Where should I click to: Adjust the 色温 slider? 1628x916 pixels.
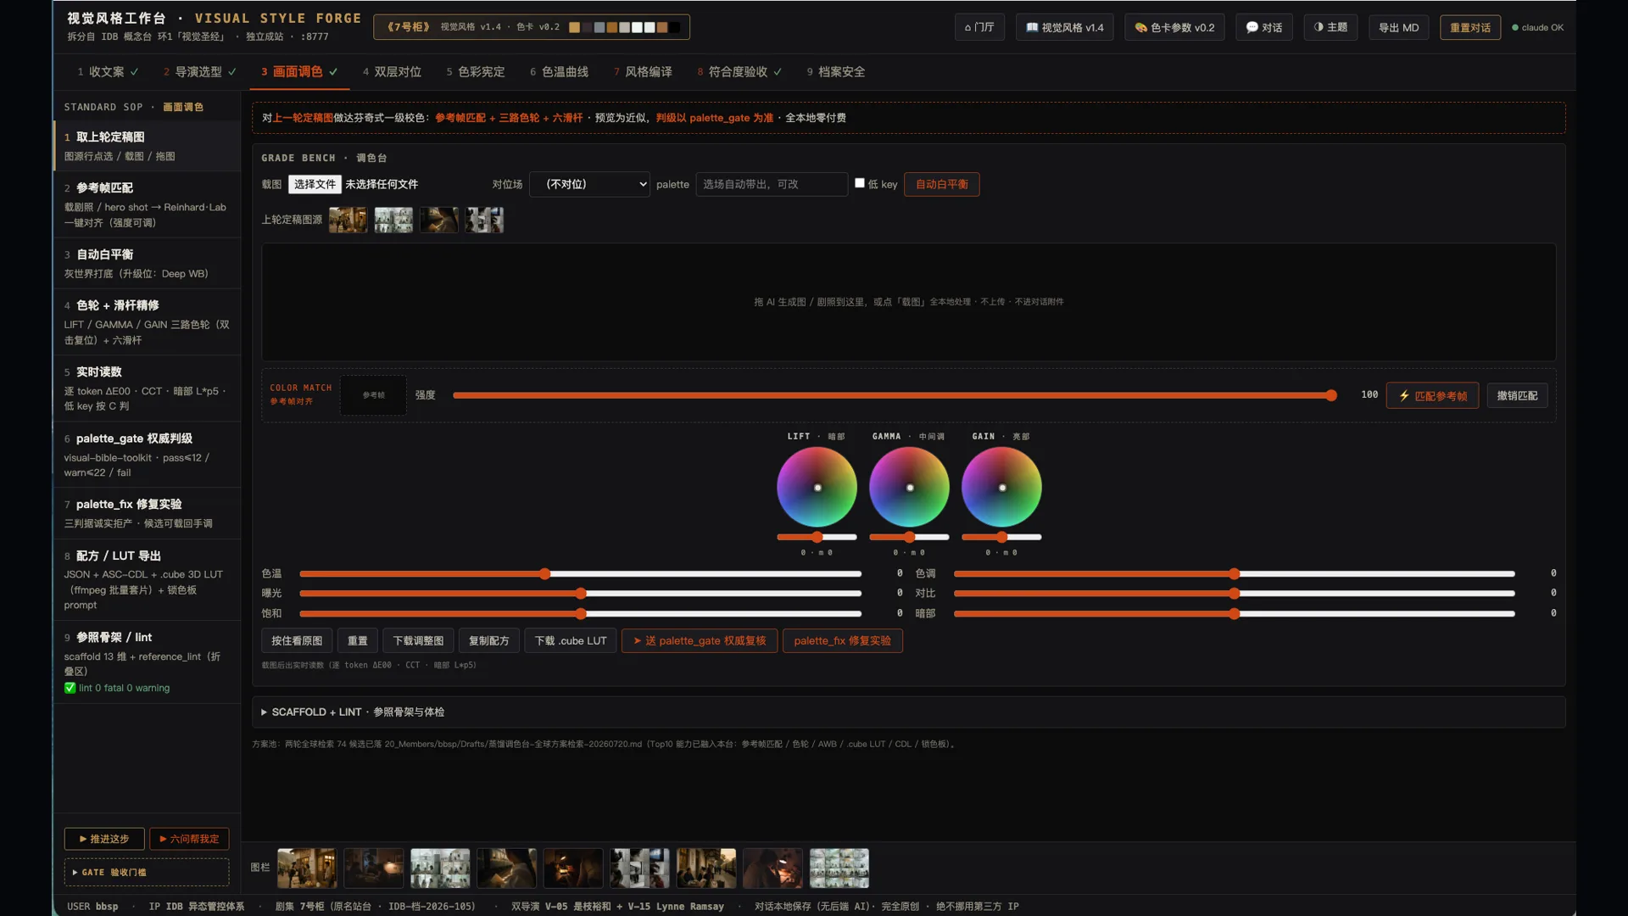click(581, 574)
